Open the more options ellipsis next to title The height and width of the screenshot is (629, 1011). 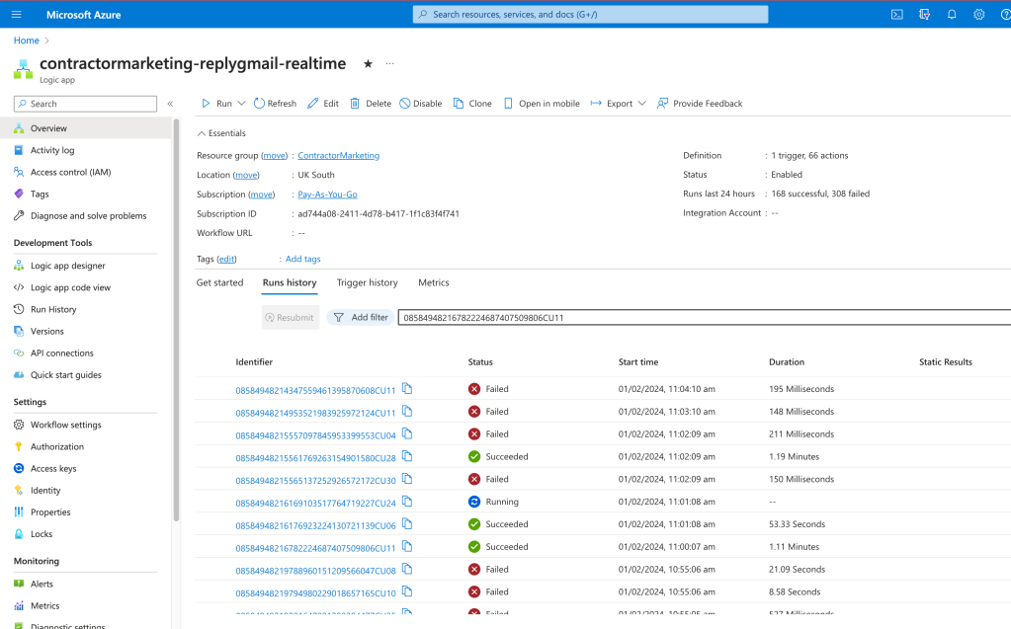(389, 63)
